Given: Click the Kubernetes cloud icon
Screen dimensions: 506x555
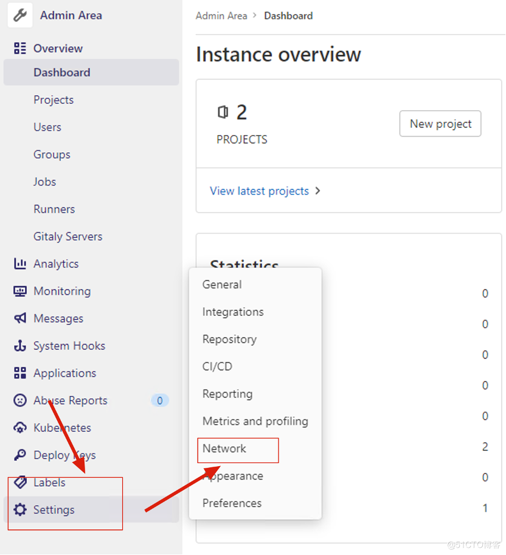Looking at the screenshot, I should [20, 428].
